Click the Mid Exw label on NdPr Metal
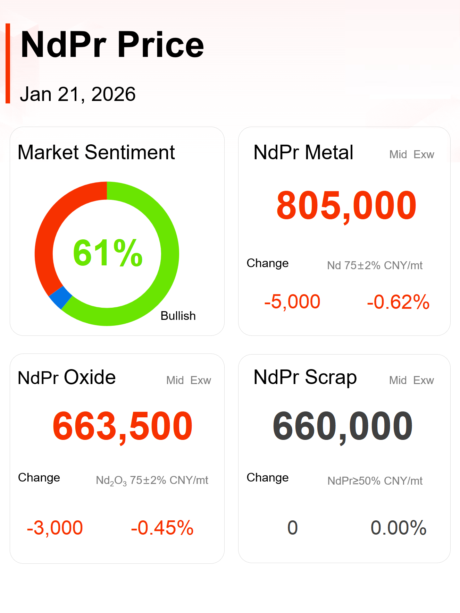Image resolution: width=460 pixels, height=613 pixels. click(x=411, y=154)
